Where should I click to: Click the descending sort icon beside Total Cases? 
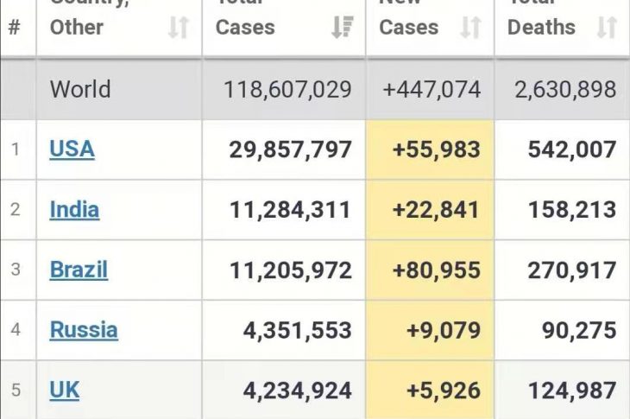point(342,28)
